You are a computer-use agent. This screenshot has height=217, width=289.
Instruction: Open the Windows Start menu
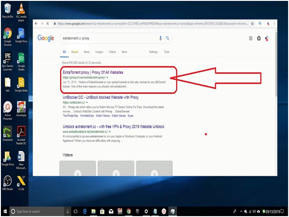pos(5,211)
